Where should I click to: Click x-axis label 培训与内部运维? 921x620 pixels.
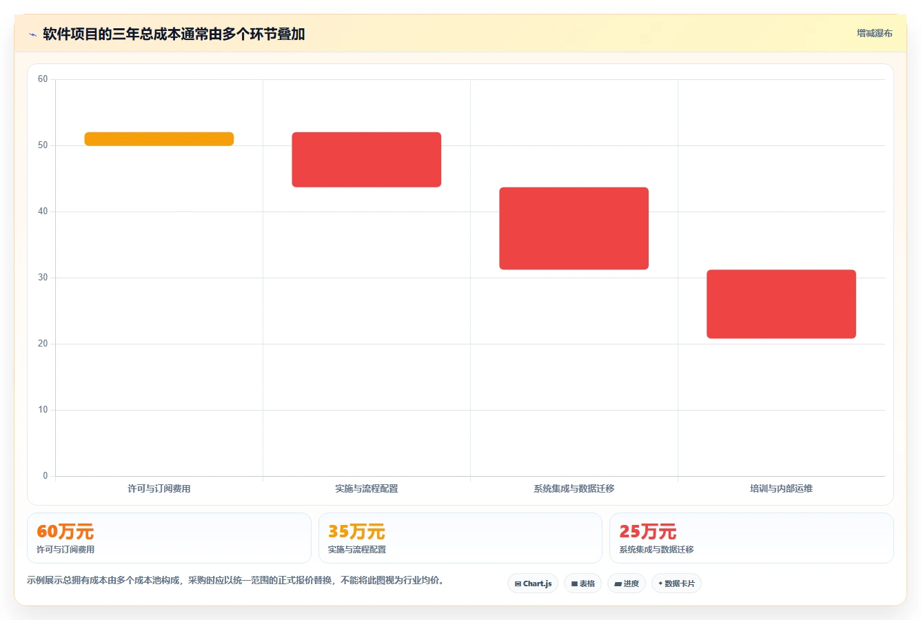pos(781,488)
